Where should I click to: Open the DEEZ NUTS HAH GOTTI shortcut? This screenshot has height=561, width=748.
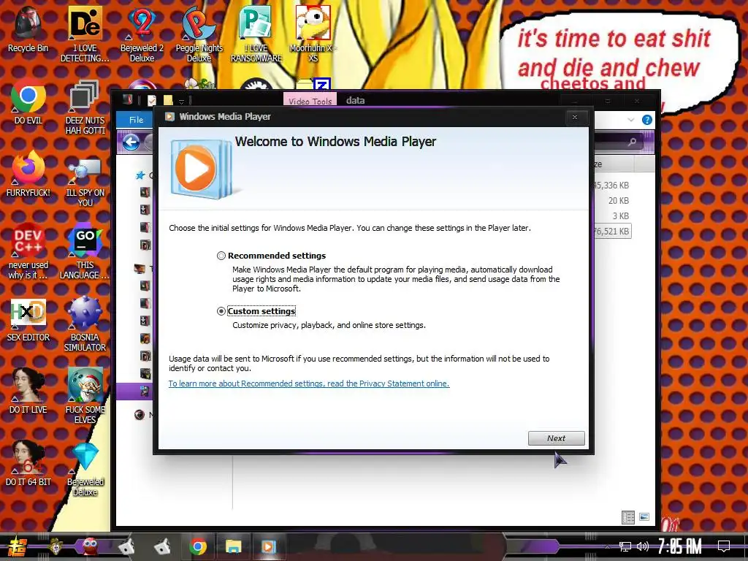[85, 107]
